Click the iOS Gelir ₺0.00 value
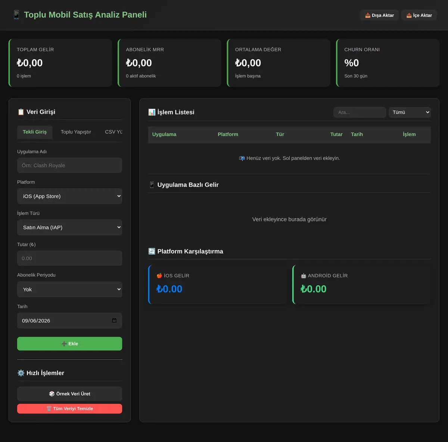 tap(169, 289)
